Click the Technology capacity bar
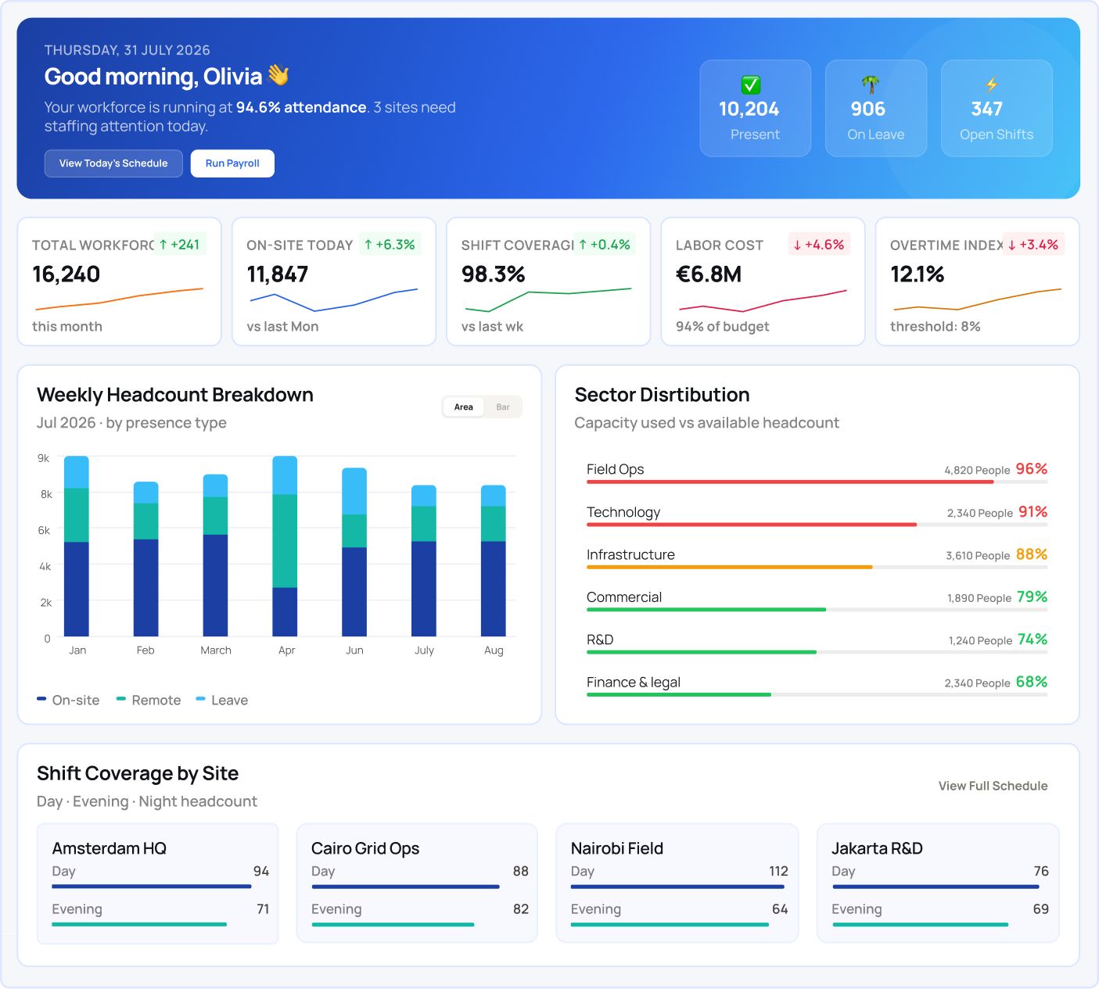 click(x=817, y=525)
